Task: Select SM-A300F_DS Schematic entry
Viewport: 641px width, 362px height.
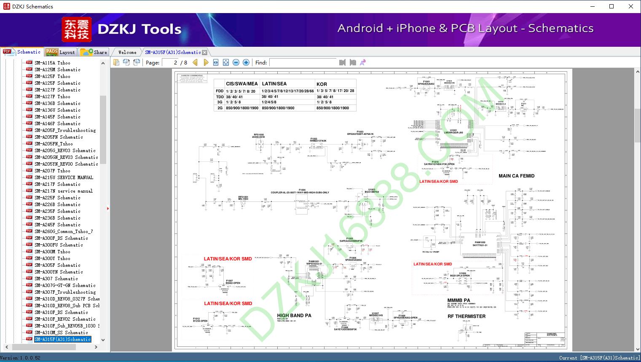Action: point(61,238)
